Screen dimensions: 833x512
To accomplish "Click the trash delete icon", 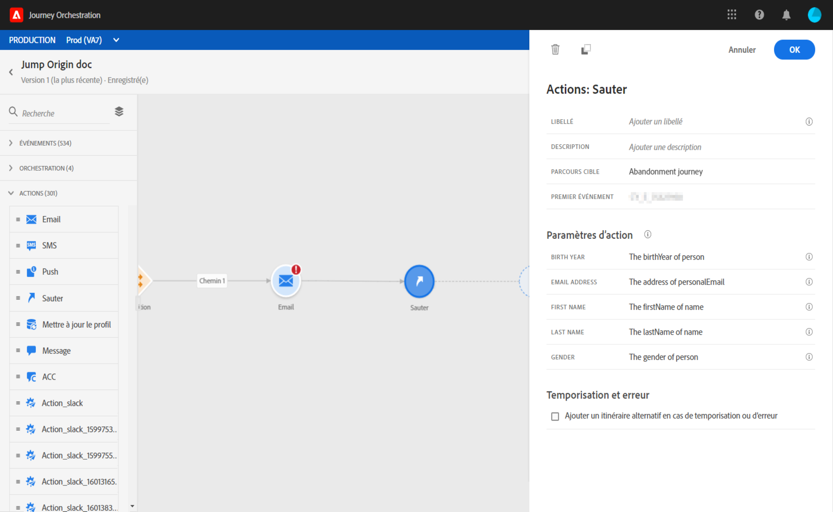I will click(555, 49).
